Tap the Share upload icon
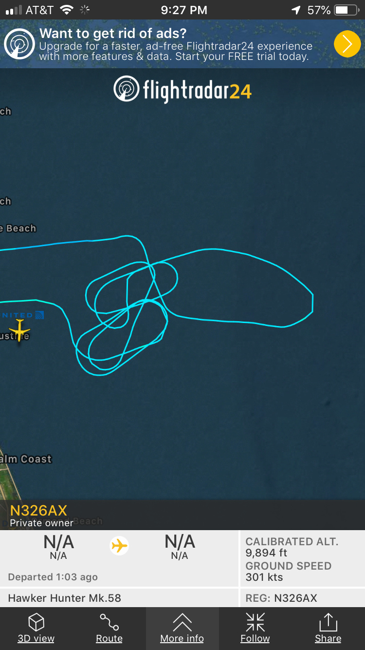This screenshot has width=365, height=650. pos(328,622)
